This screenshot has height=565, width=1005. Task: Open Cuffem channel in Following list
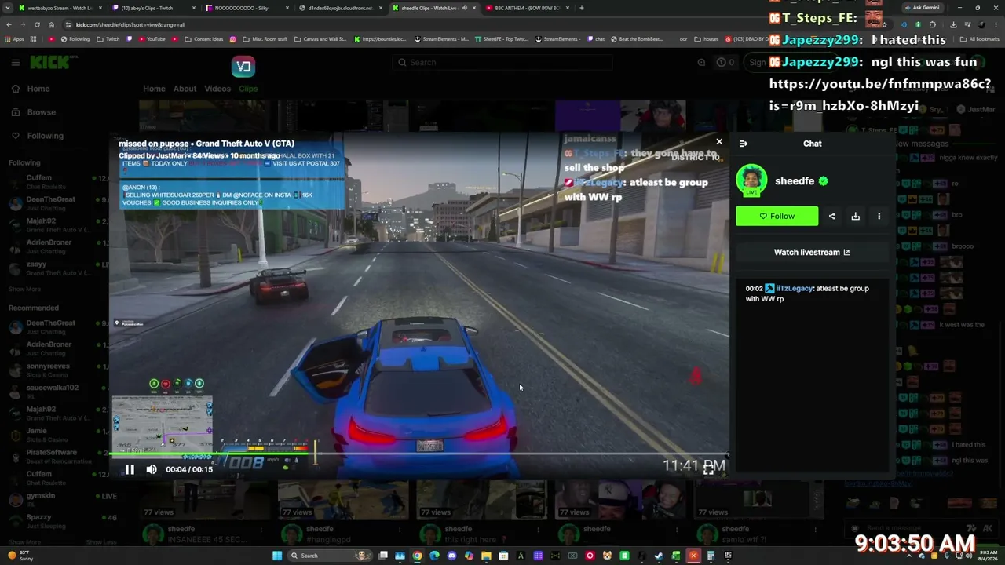(x=59, y=181)
